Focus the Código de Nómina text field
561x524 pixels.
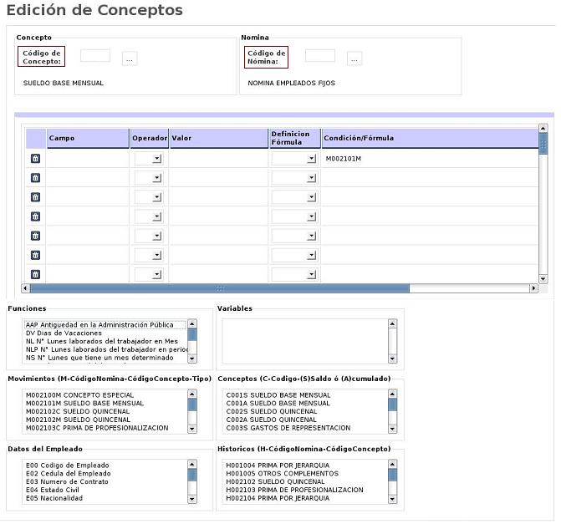[x=320, y=56]
